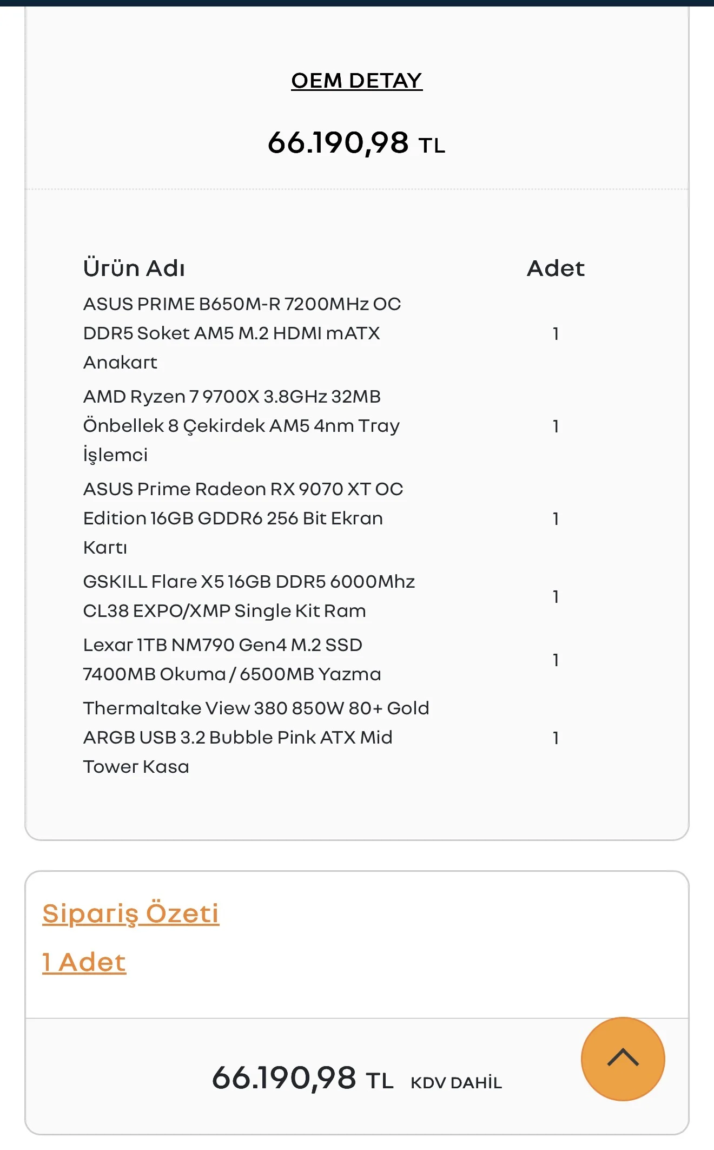
Task: Tap the orange scroll-to-top arrow button
Action: pos(623,1059)
